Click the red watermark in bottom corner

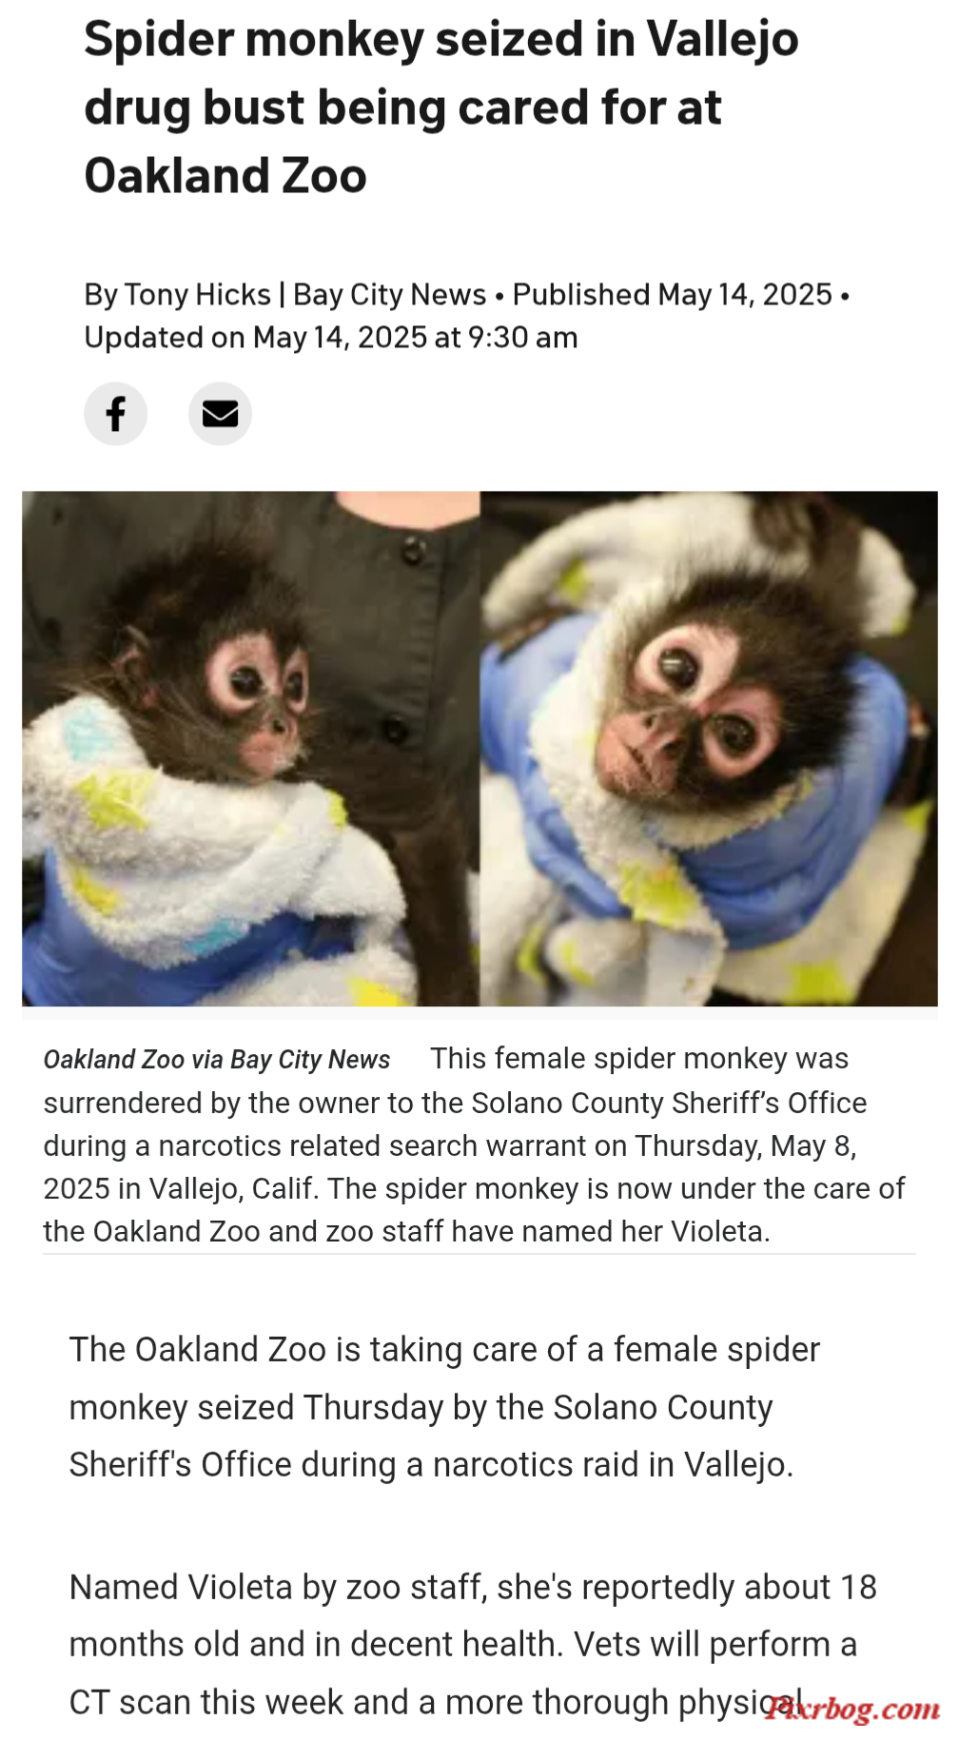click(852, 1709)
